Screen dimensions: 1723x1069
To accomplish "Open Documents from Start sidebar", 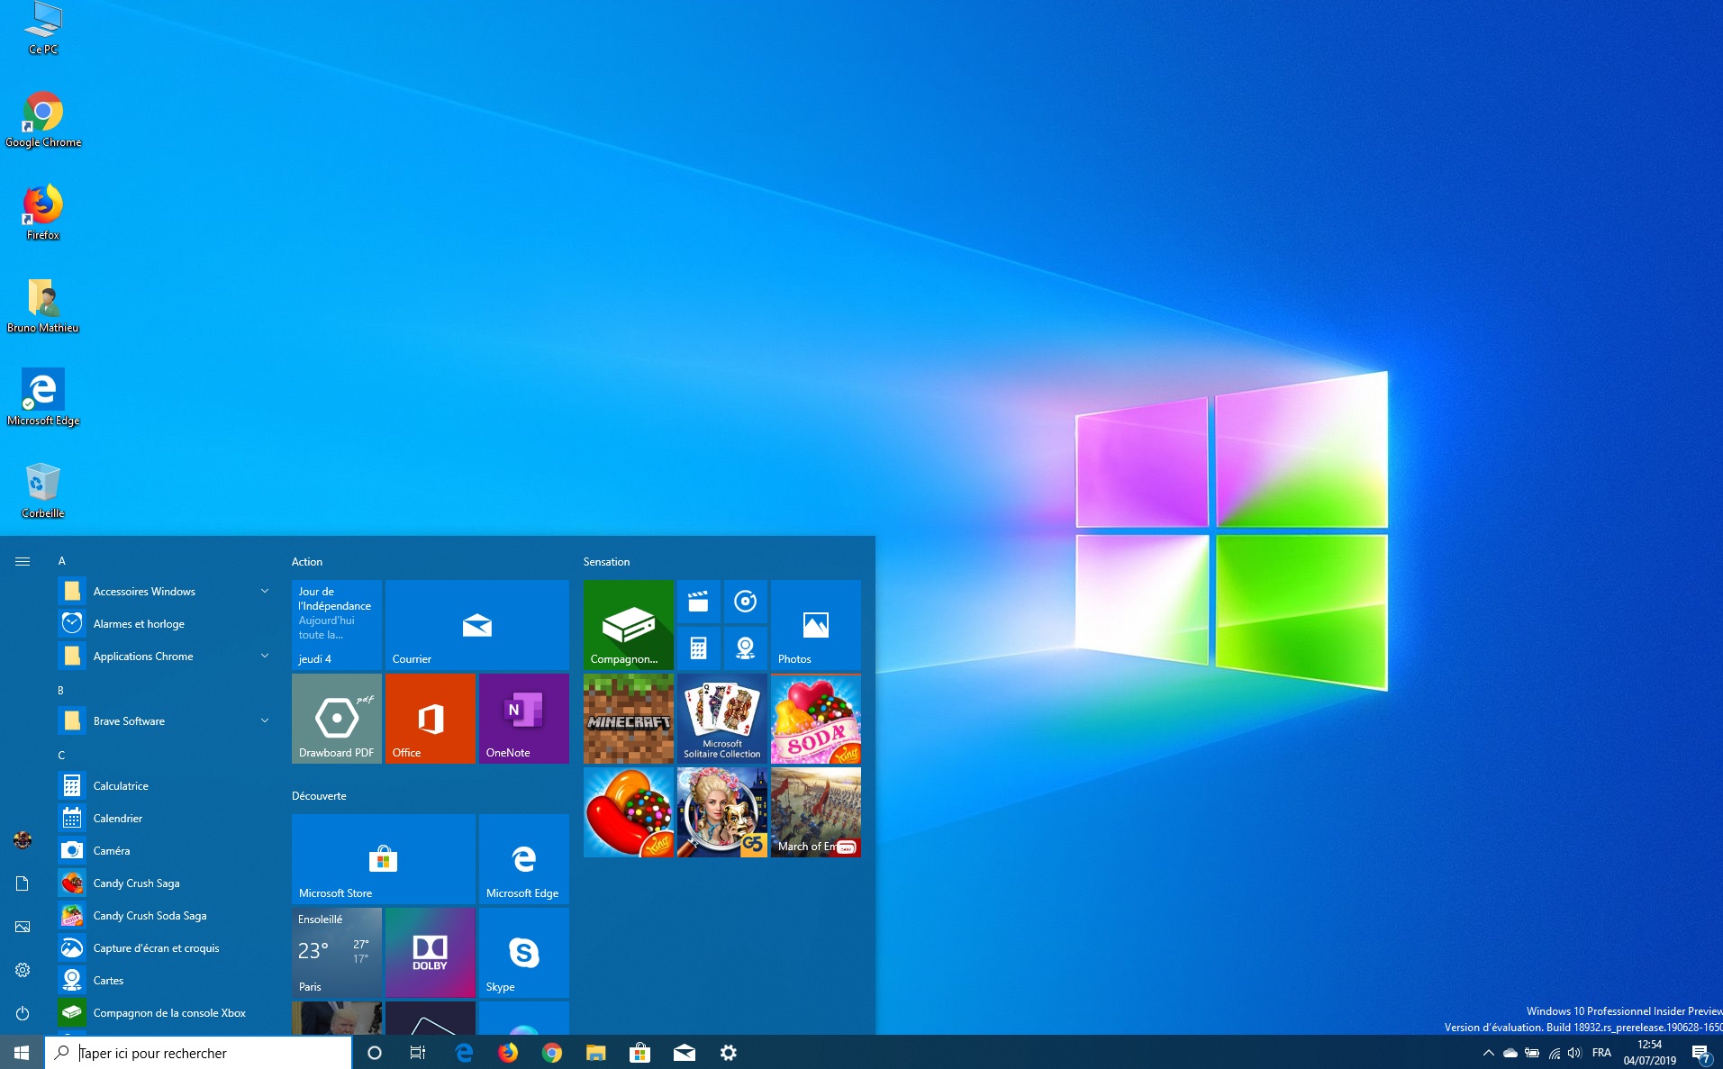I will pos(23,883).
